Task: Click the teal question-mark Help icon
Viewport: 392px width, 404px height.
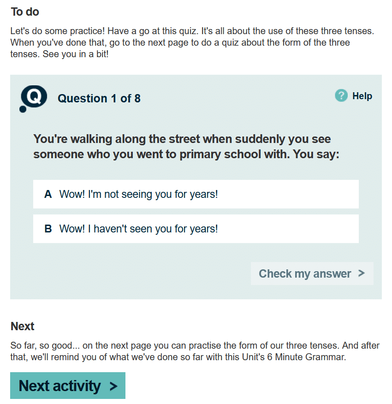Action: coord(341,96)
